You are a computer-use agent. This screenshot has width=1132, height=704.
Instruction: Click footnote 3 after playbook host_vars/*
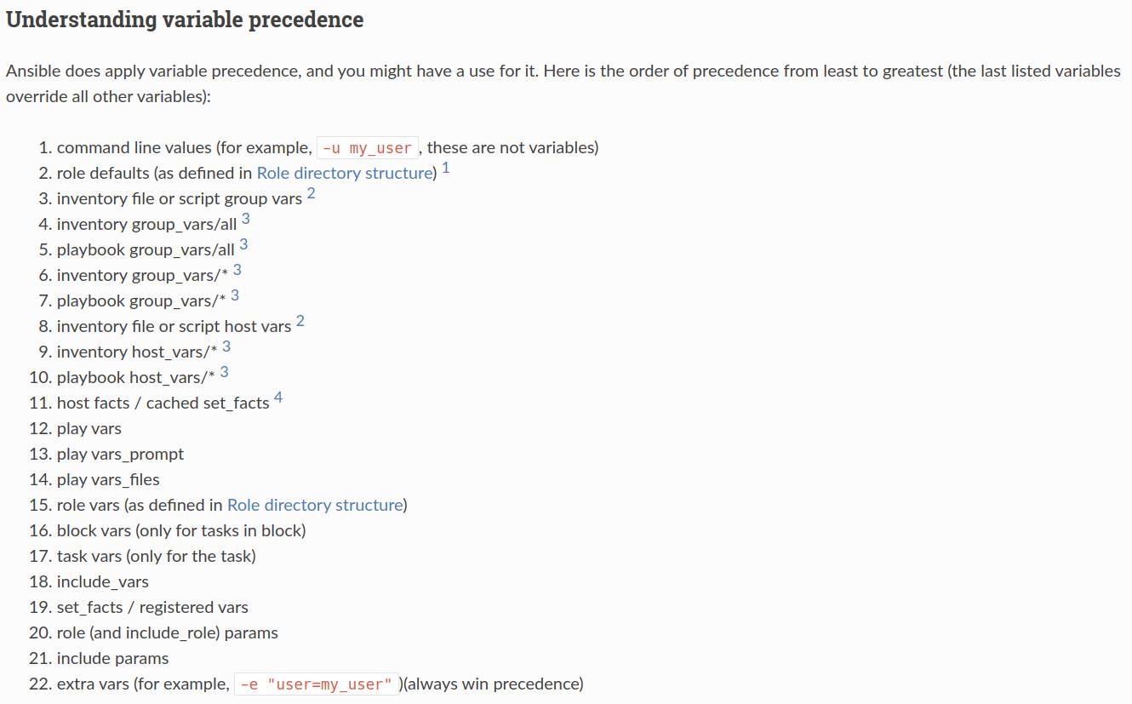click(x=224, y=373)
